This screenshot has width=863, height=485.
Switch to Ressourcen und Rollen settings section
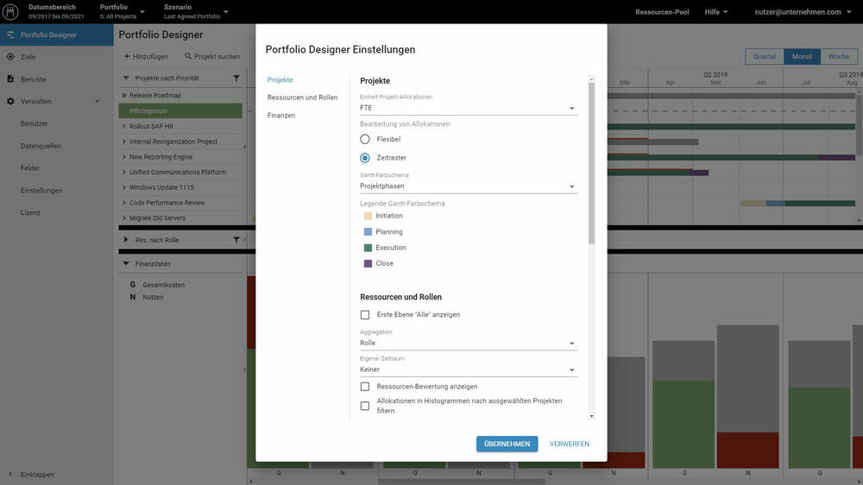click(302, 98)
